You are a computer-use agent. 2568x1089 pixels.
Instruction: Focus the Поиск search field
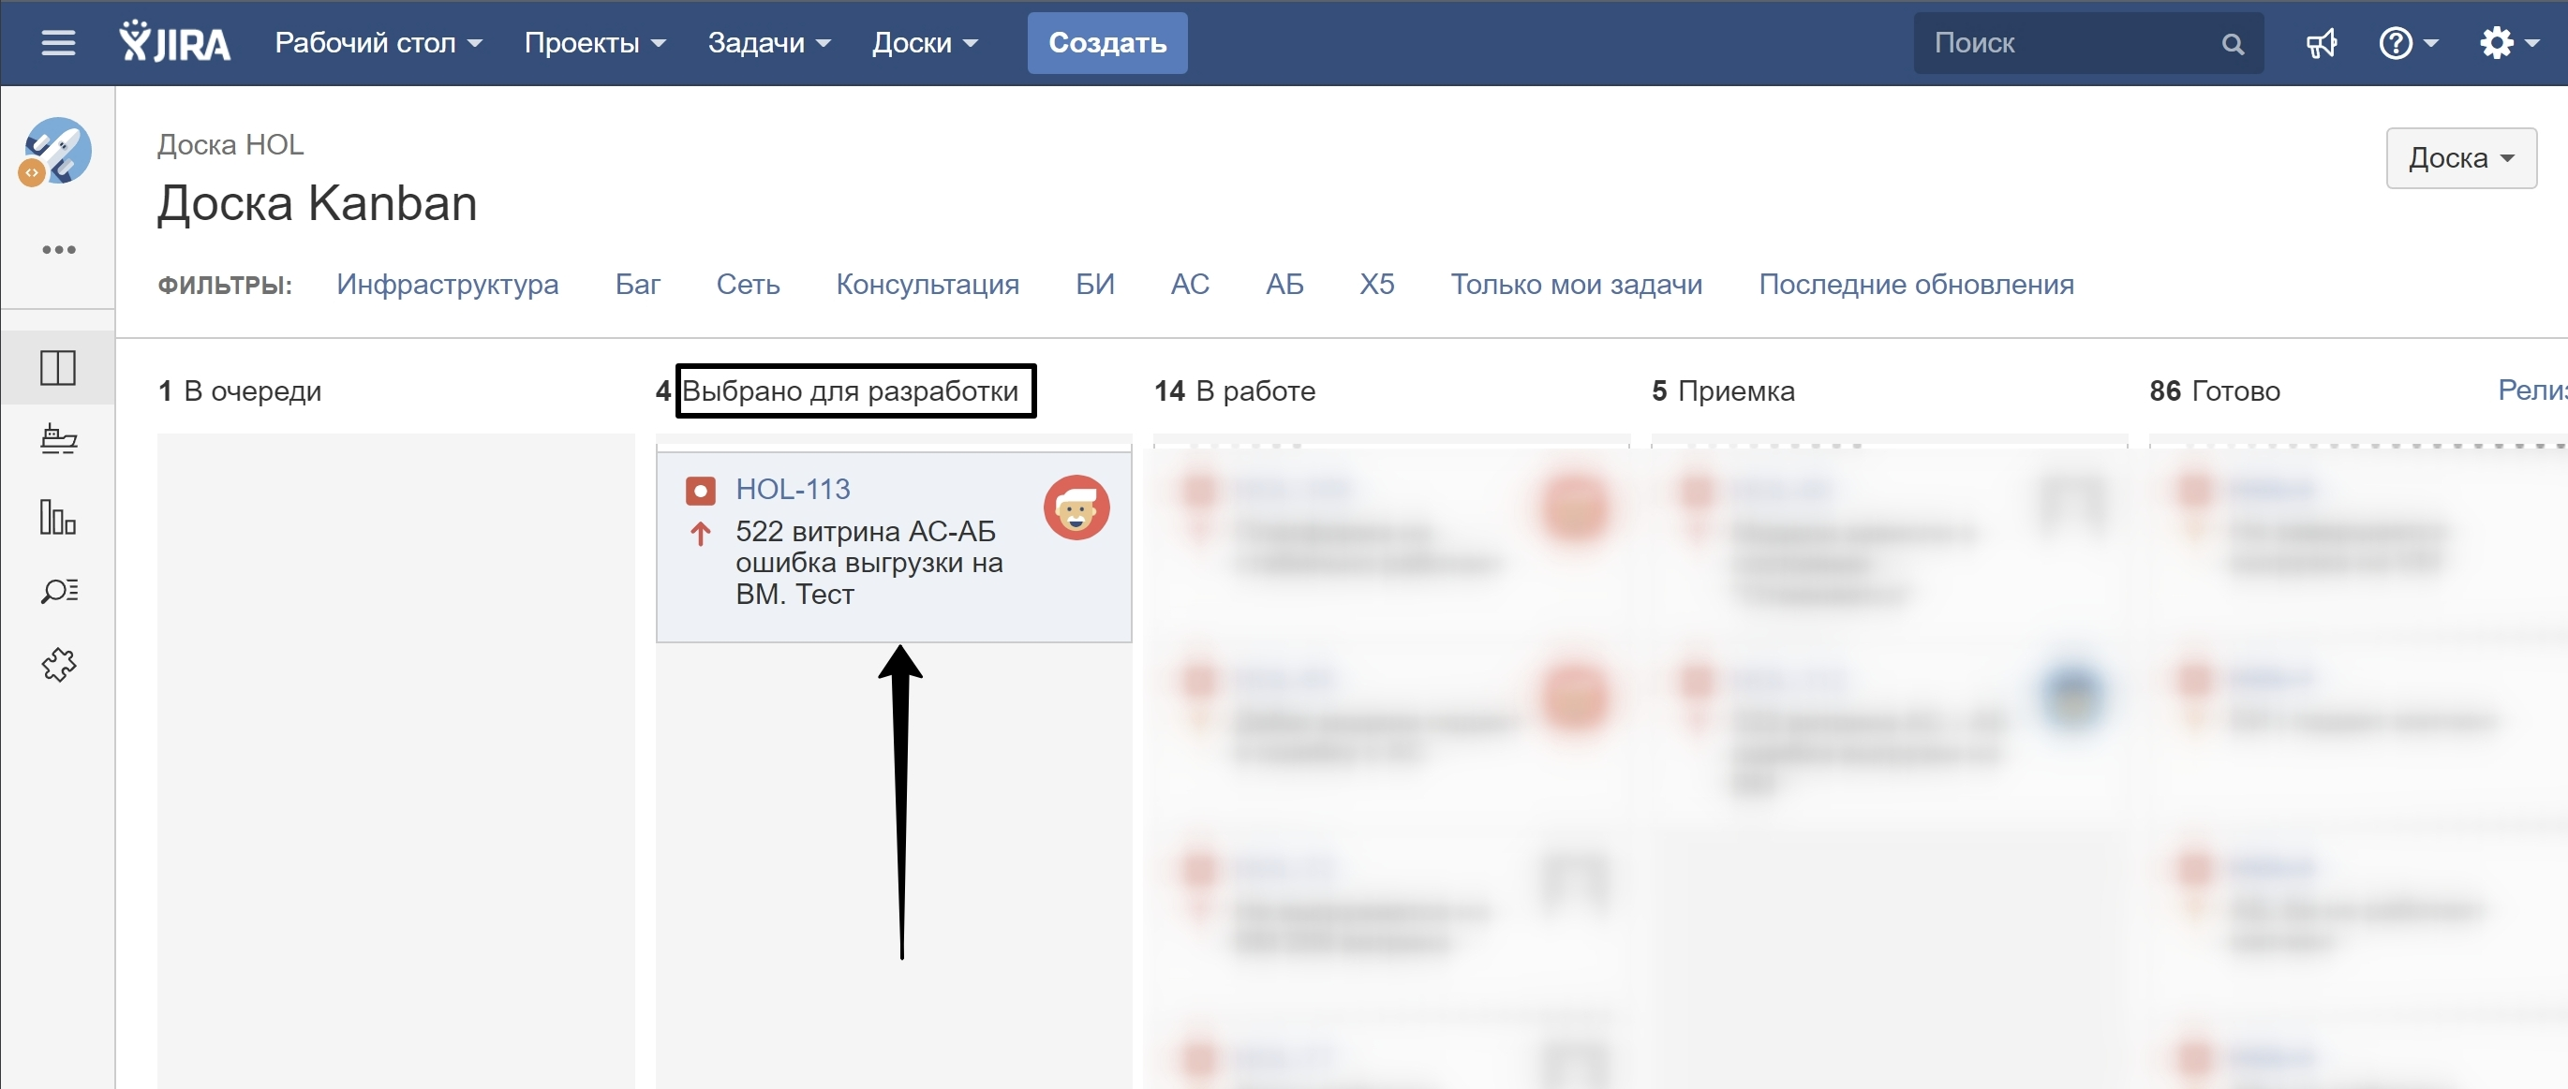click(2087, 43)
